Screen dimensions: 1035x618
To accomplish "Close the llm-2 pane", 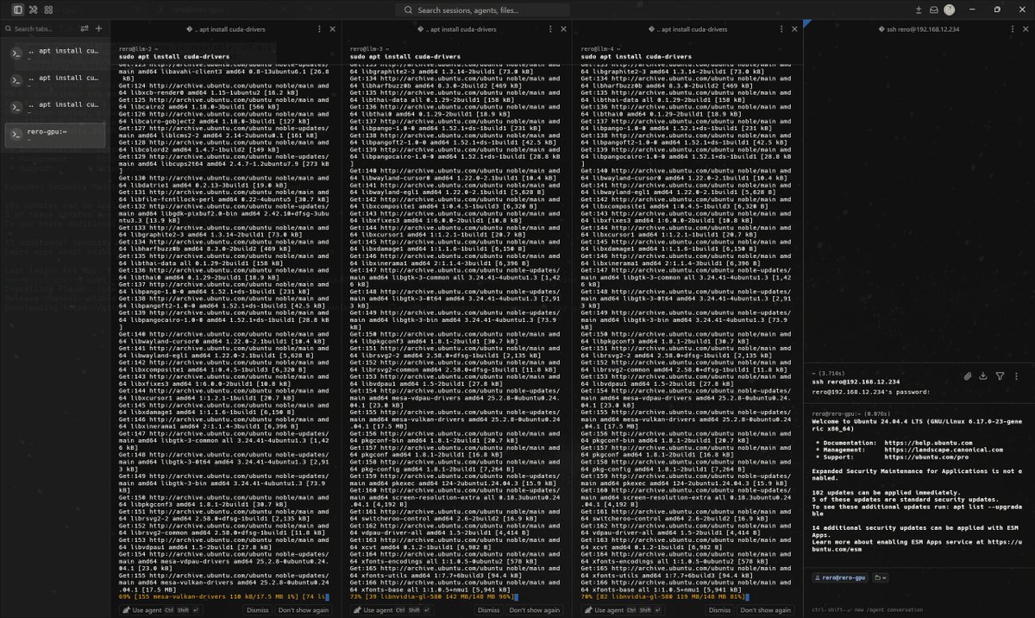I will point(333,28).
